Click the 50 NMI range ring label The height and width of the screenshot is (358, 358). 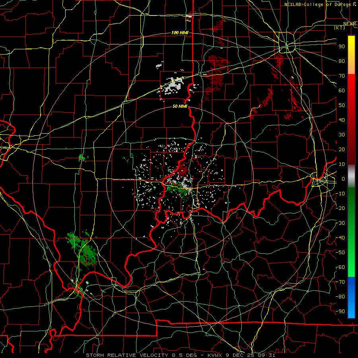click(180, 106)
